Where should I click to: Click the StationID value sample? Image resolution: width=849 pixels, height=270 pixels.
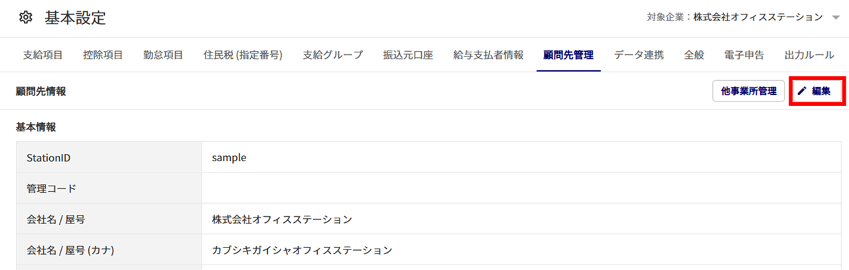[x=229, y=158]
